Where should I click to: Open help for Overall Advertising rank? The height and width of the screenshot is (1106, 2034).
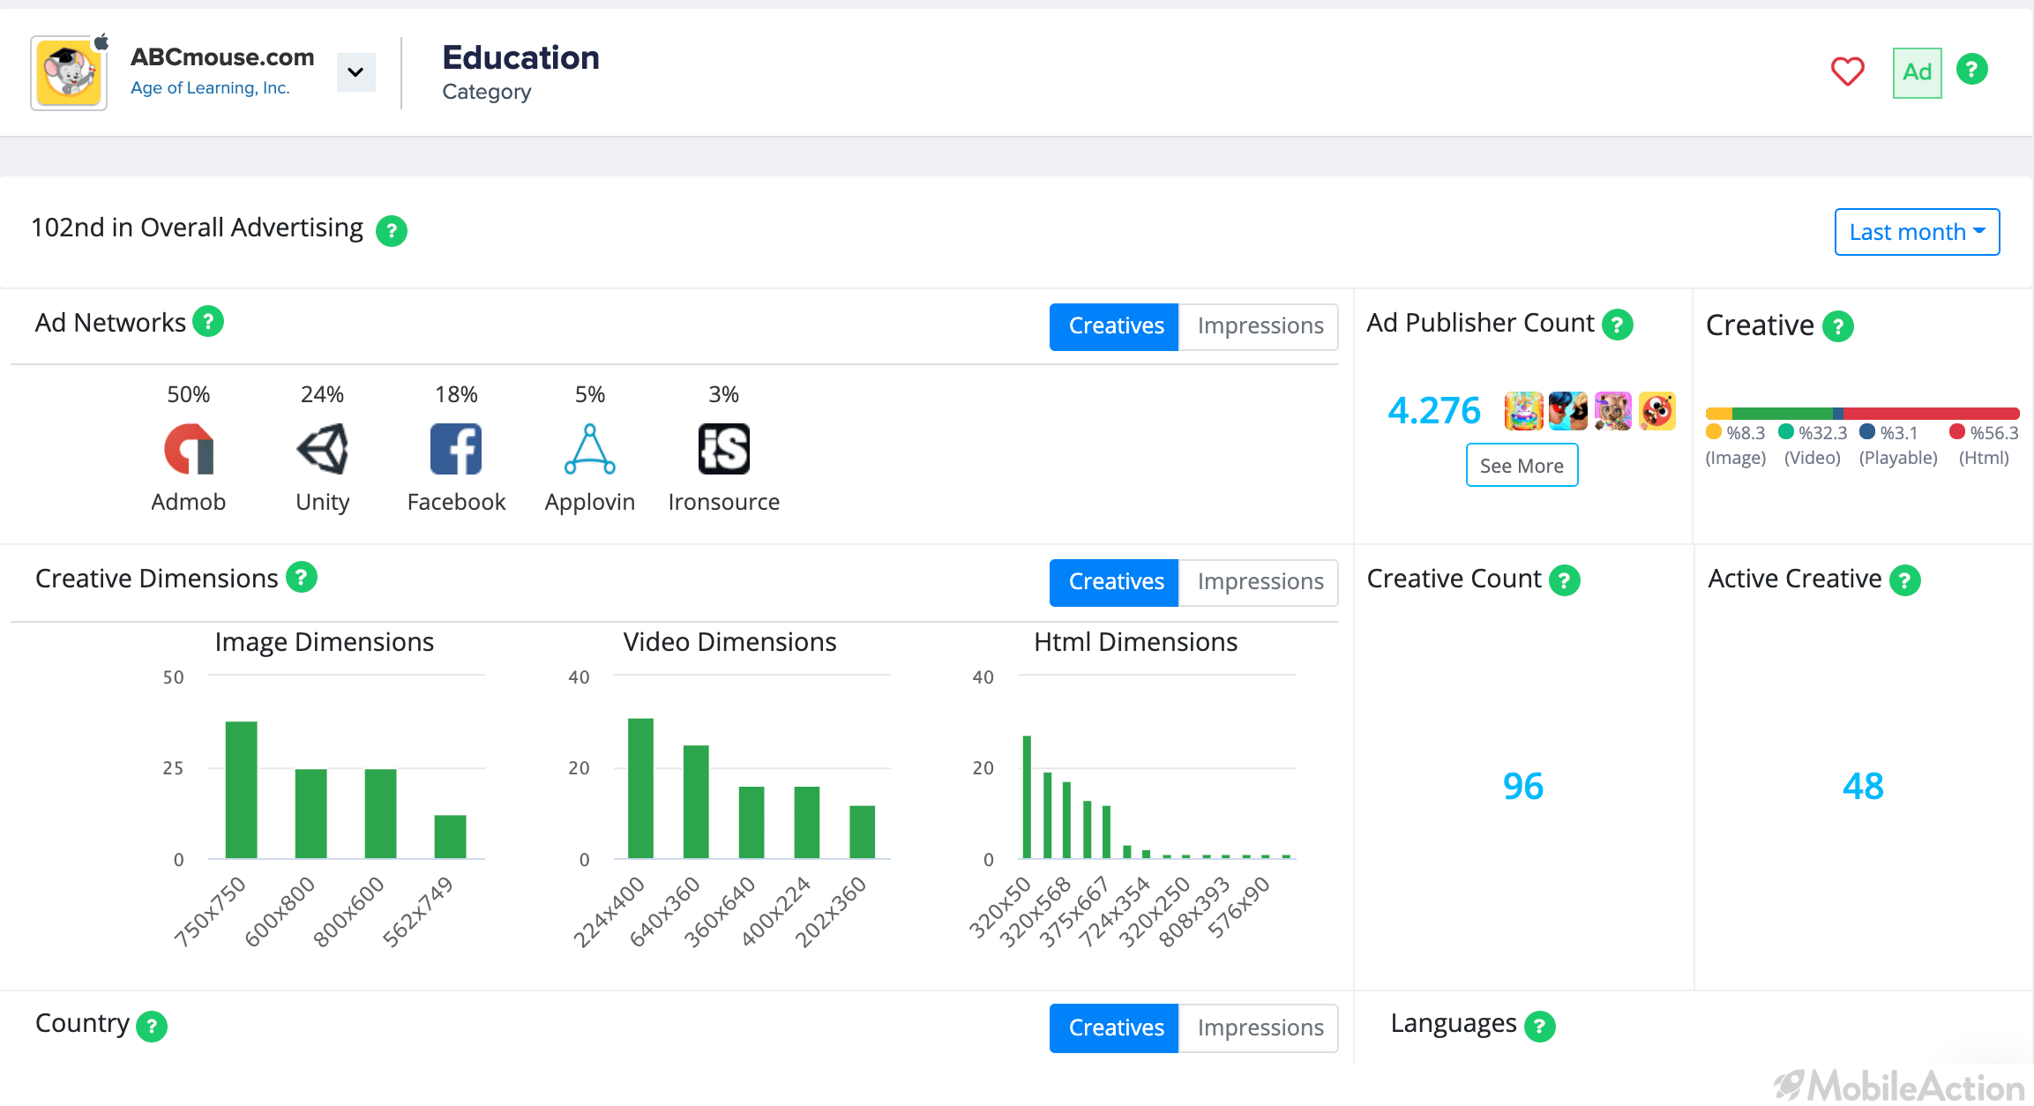point(391,231)
